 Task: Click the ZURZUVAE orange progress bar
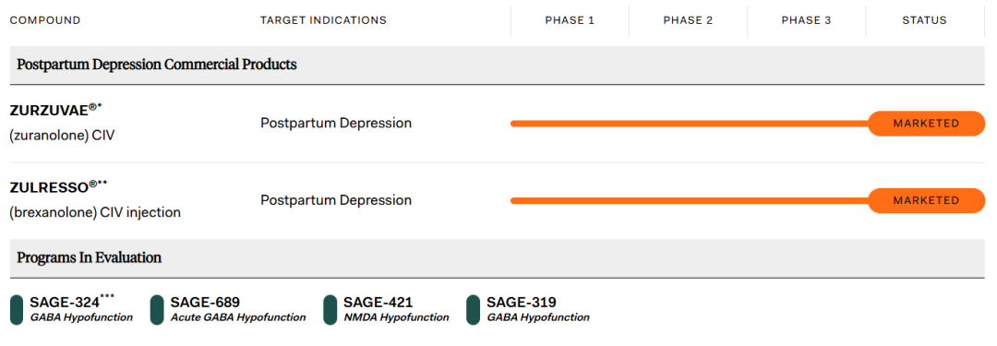coord(690,124)
